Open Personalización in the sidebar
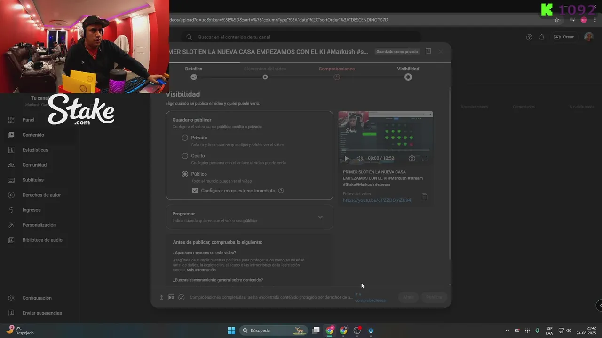This screenshot has height=338, width=602. 39,225
